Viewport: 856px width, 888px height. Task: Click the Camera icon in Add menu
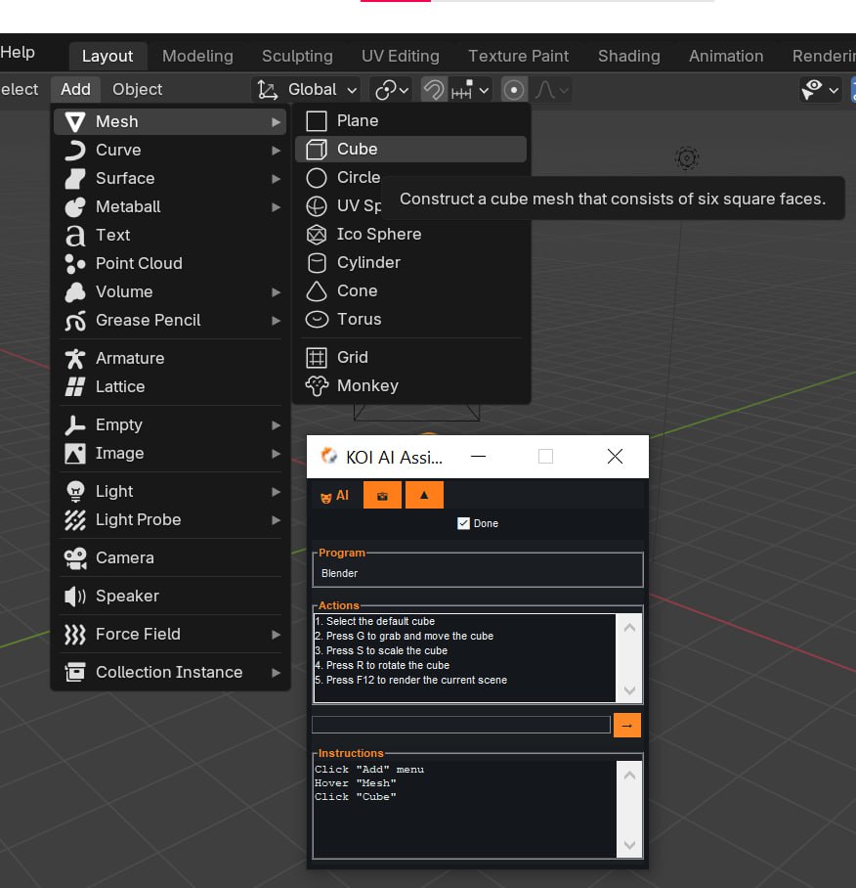click(x=74, y=557)
